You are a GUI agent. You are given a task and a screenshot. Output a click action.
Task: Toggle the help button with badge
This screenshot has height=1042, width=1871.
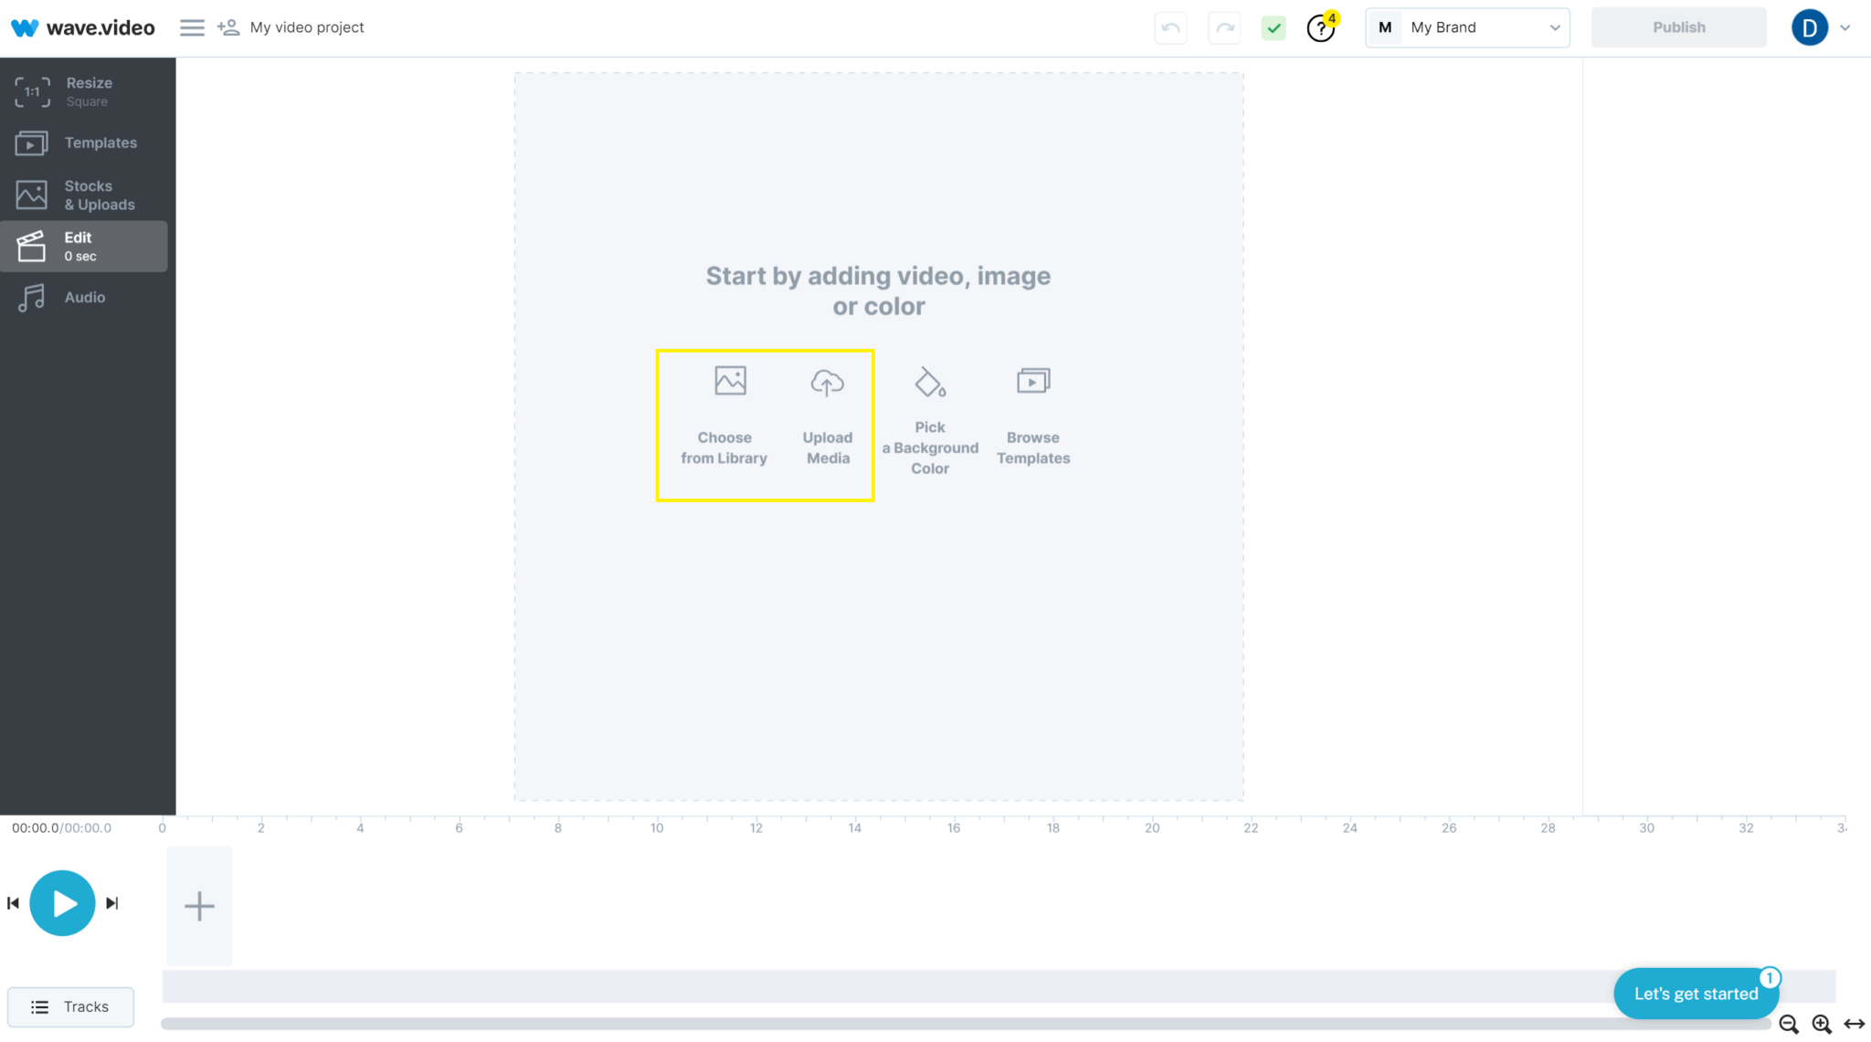click(x=1322, y=27)
